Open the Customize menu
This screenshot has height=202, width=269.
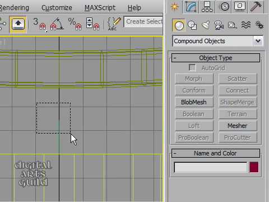pyautogui.click(x=57, y=8)
